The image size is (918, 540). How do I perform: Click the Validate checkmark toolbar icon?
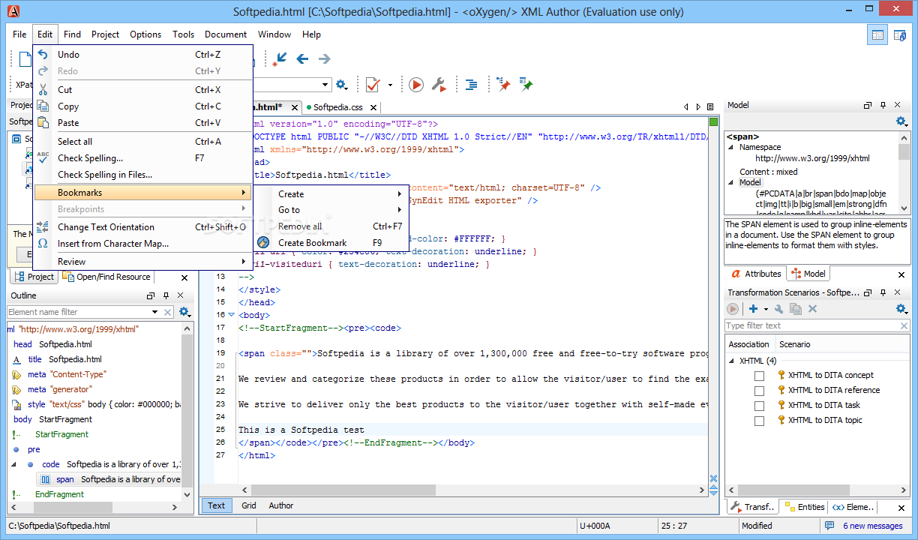click(x=373, y=85)
